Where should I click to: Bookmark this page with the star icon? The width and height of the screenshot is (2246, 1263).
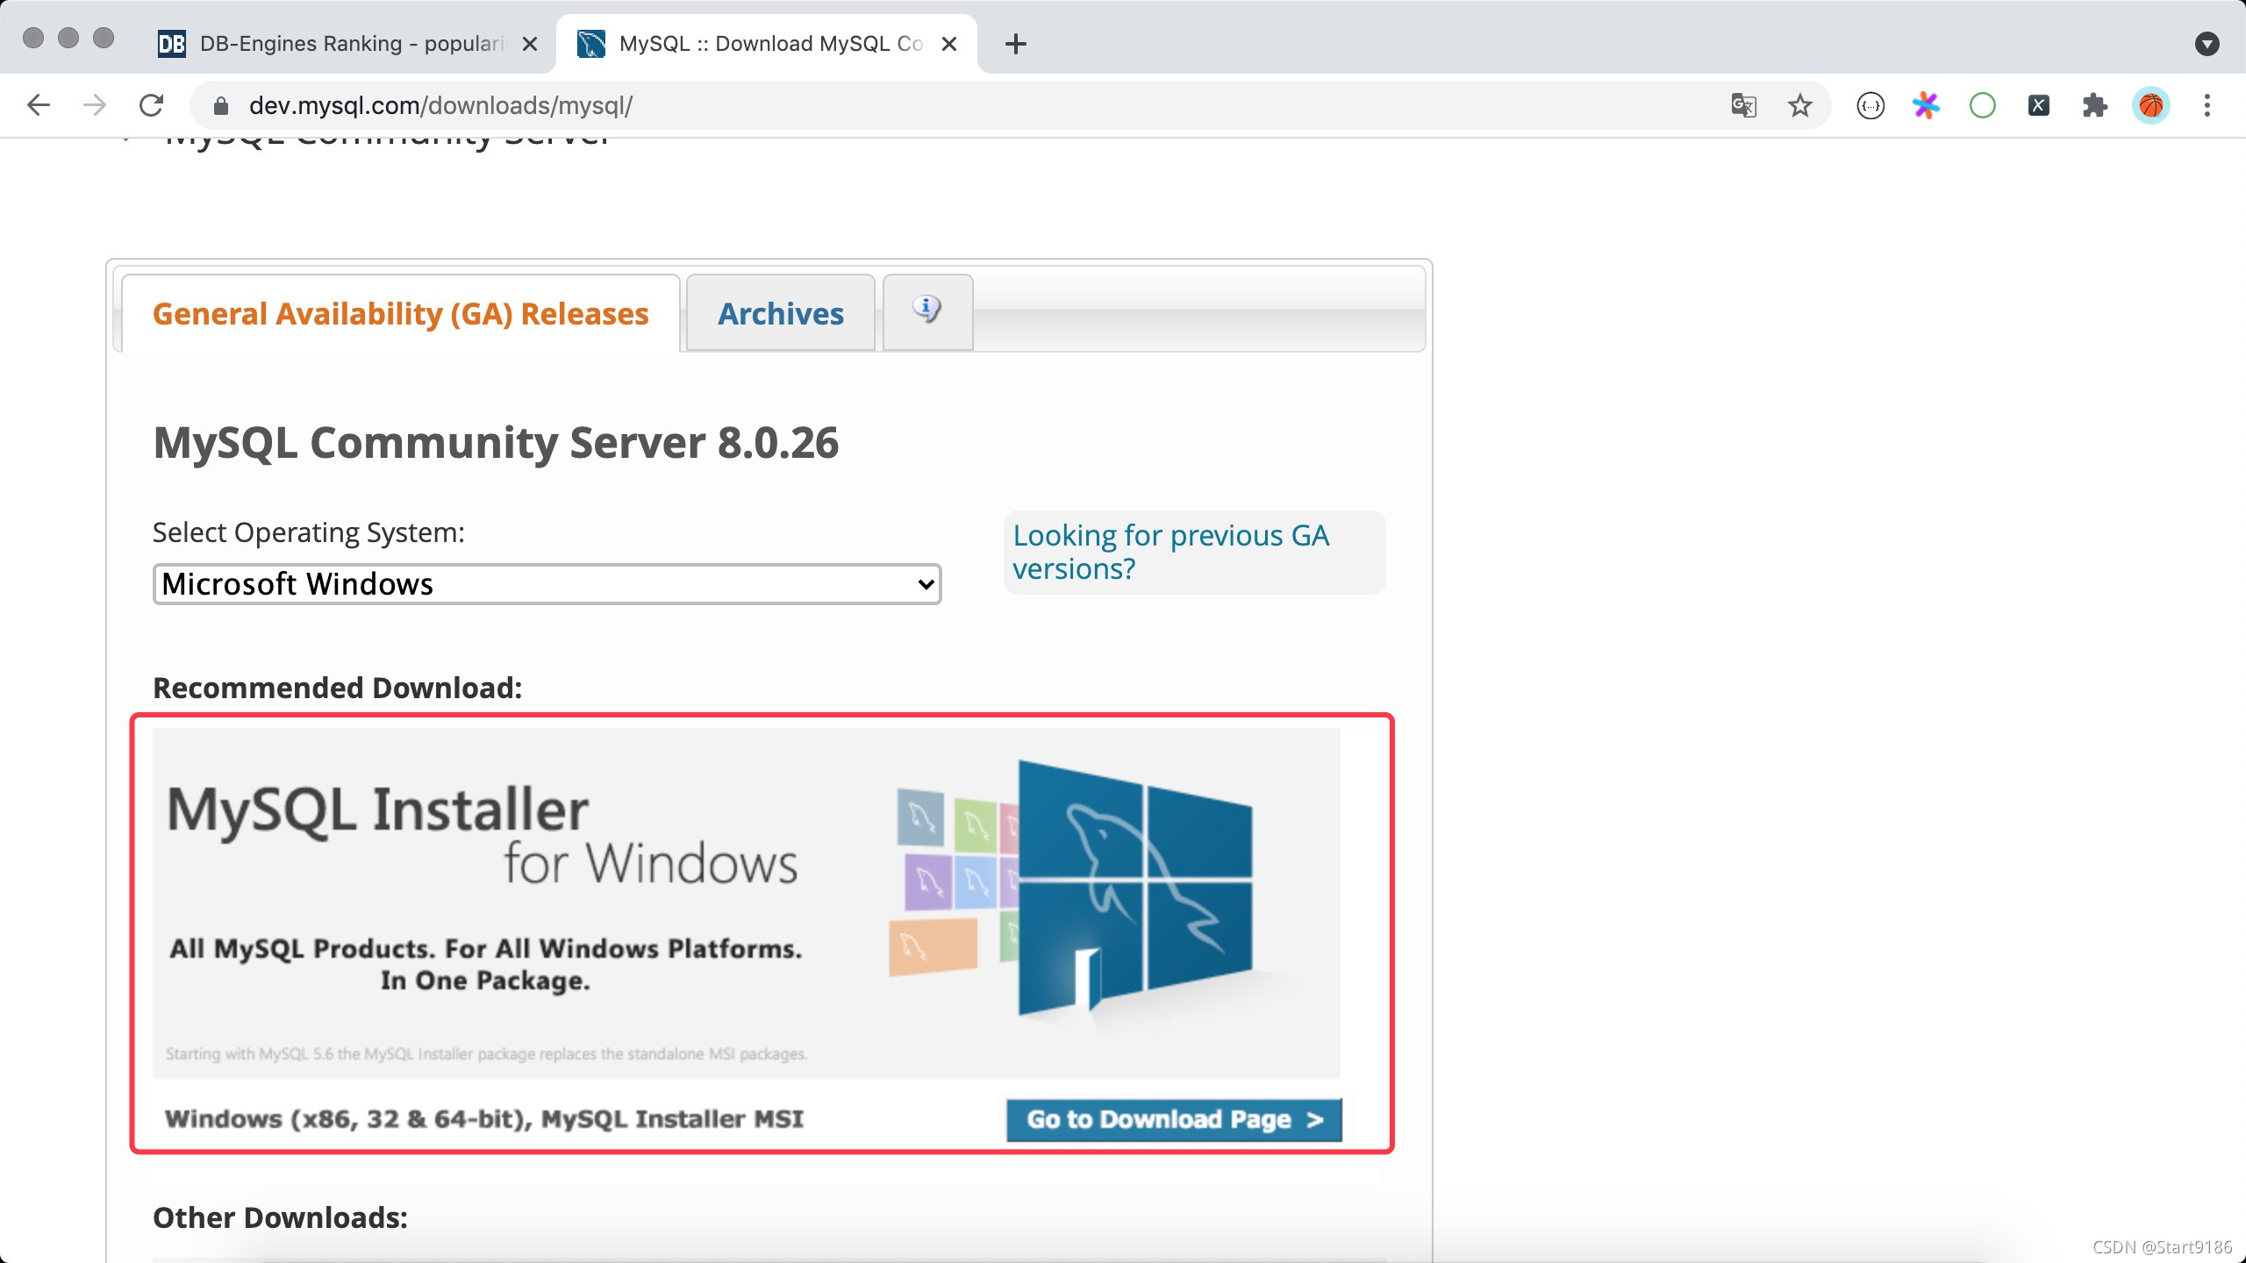pyautogui.click(x=1799, y=105)
